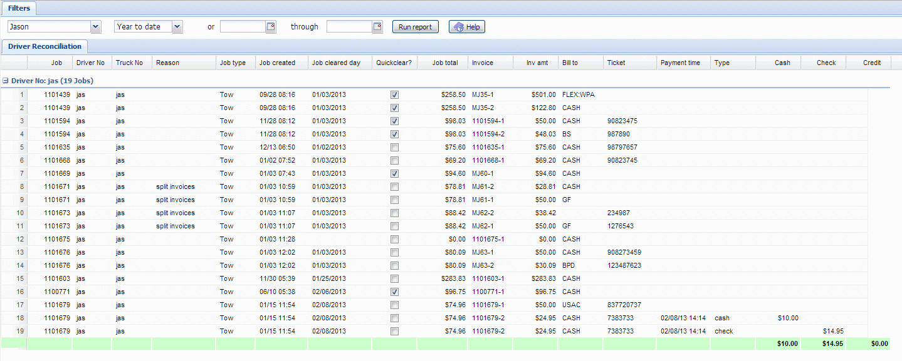Sort by the Job created column
This screenshot has height=361, width=902.
pyautogui.click(x=277, y=63)
